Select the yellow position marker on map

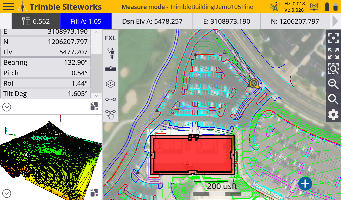pyautogui.click(x=254, y=84)
